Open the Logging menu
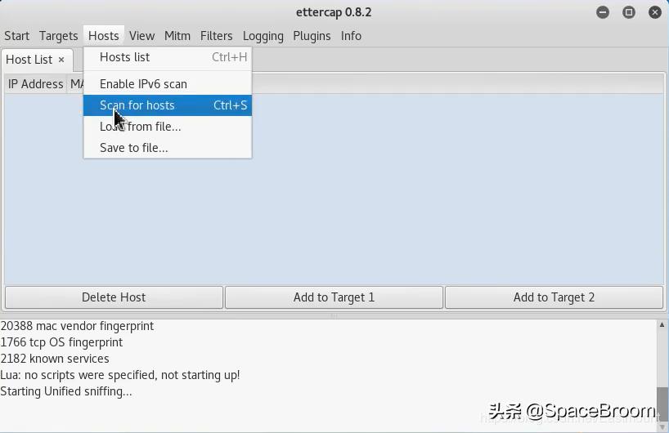 coord(263,36)
